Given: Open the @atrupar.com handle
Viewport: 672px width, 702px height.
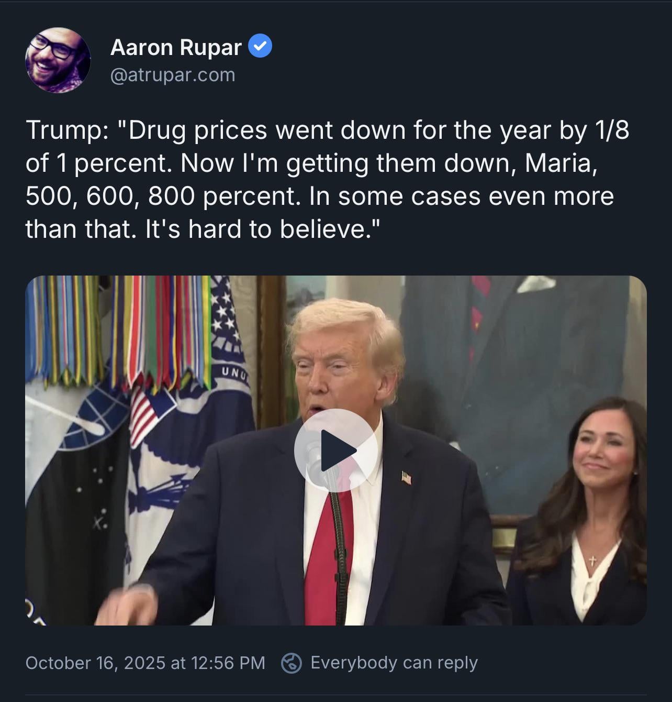Looking at the screenshot, I should pos(173,75).
